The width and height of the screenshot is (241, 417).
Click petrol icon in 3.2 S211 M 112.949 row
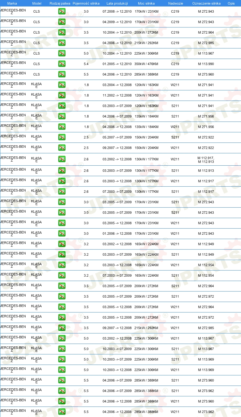click(62, 254)
